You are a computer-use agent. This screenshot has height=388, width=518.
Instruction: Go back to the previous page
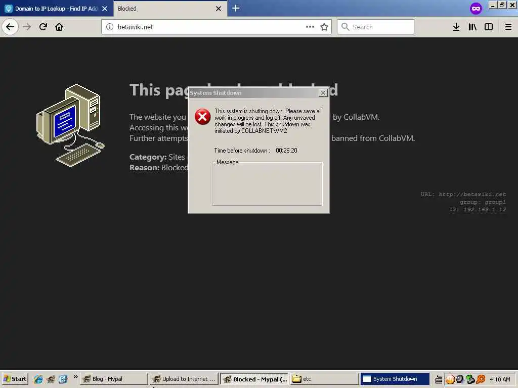10,27
